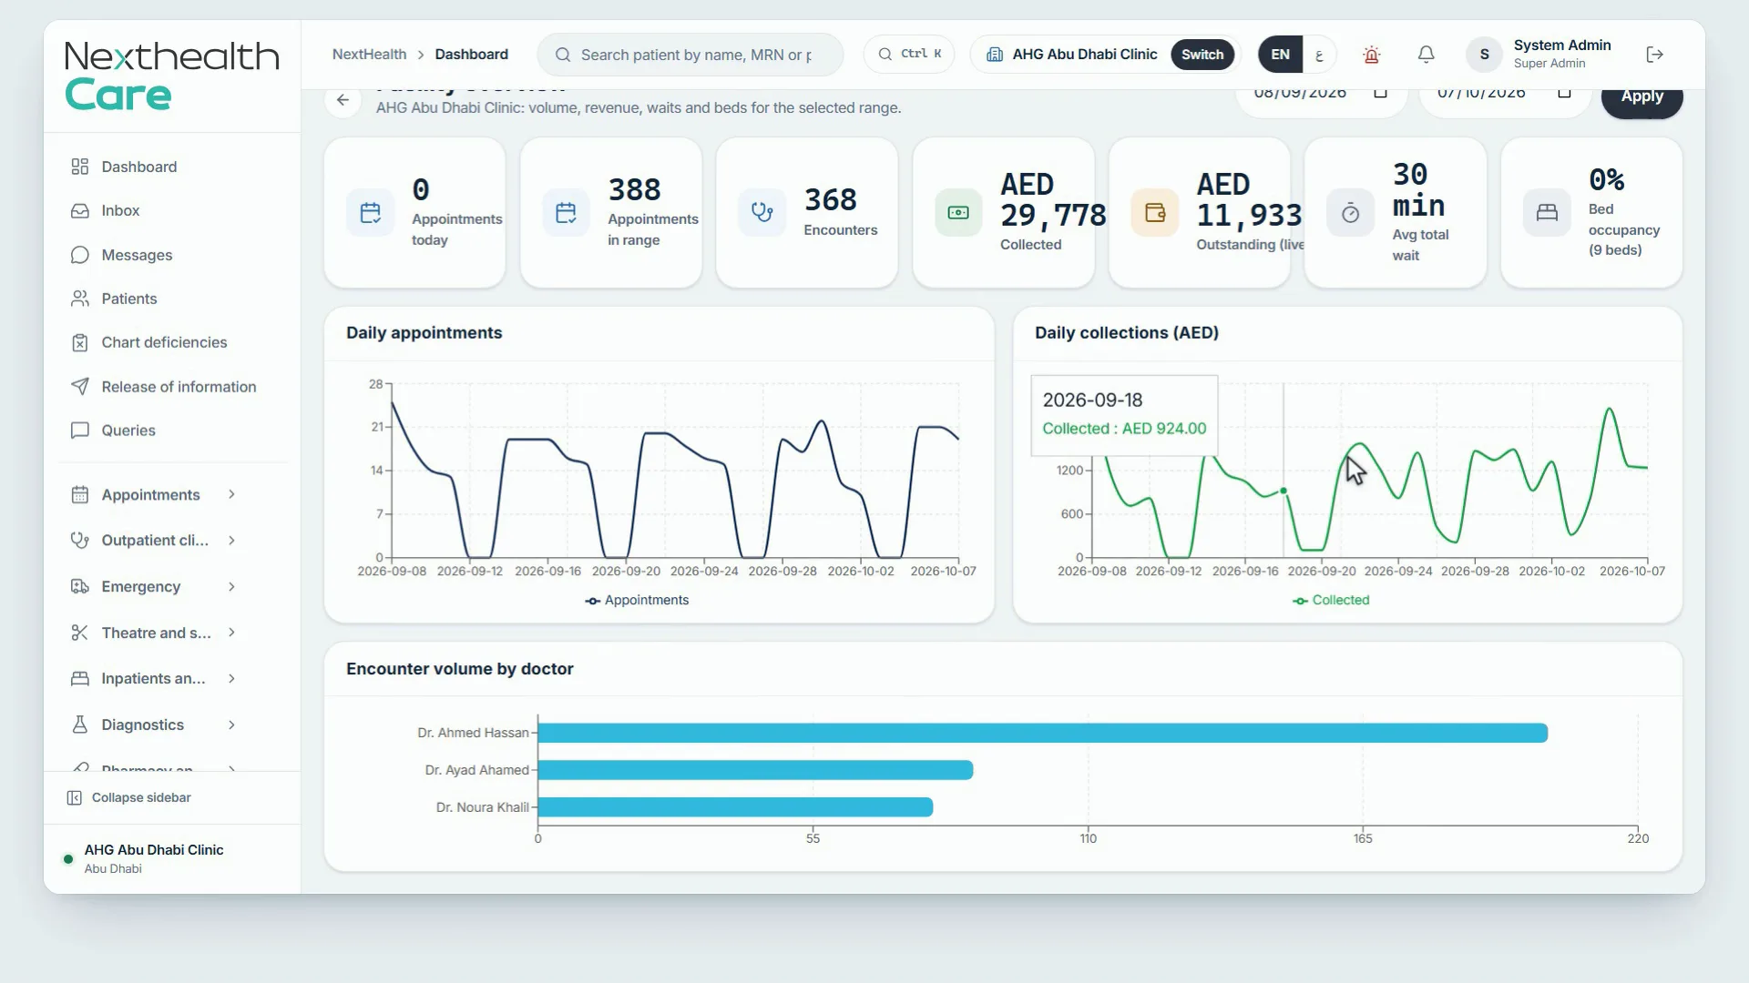The image size is (1749, 983).
Task: Open the Ctrl K command search
Action: tap(909, 54)
